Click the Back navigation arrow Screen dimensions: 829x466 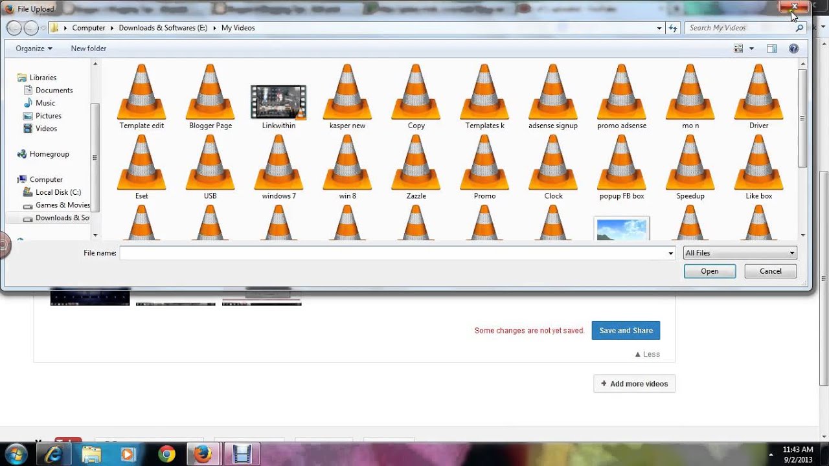(14, 28)
